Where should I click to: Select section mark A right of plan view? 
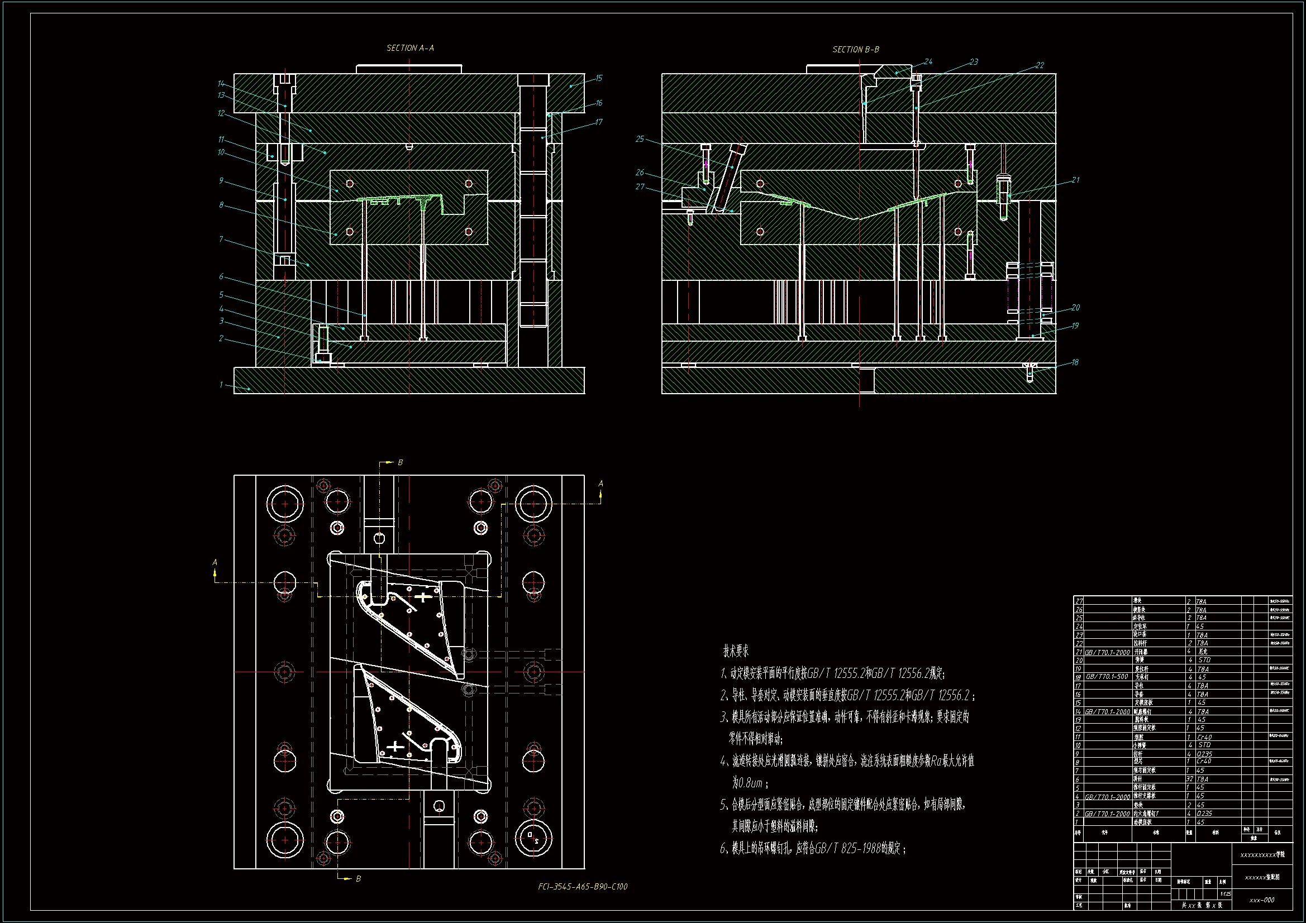click(x=600, y=484)
